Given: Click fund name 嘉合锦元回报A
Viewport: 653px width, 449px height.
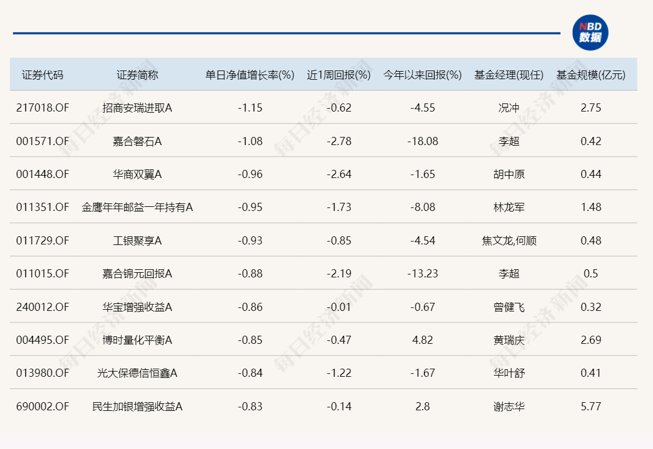Looking at the screenshot, I should point(137,274).
